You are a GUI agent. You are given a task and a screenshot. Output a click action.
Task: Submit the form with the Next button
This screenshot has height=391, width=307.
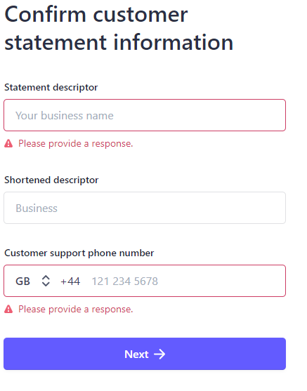coord(145,354)
